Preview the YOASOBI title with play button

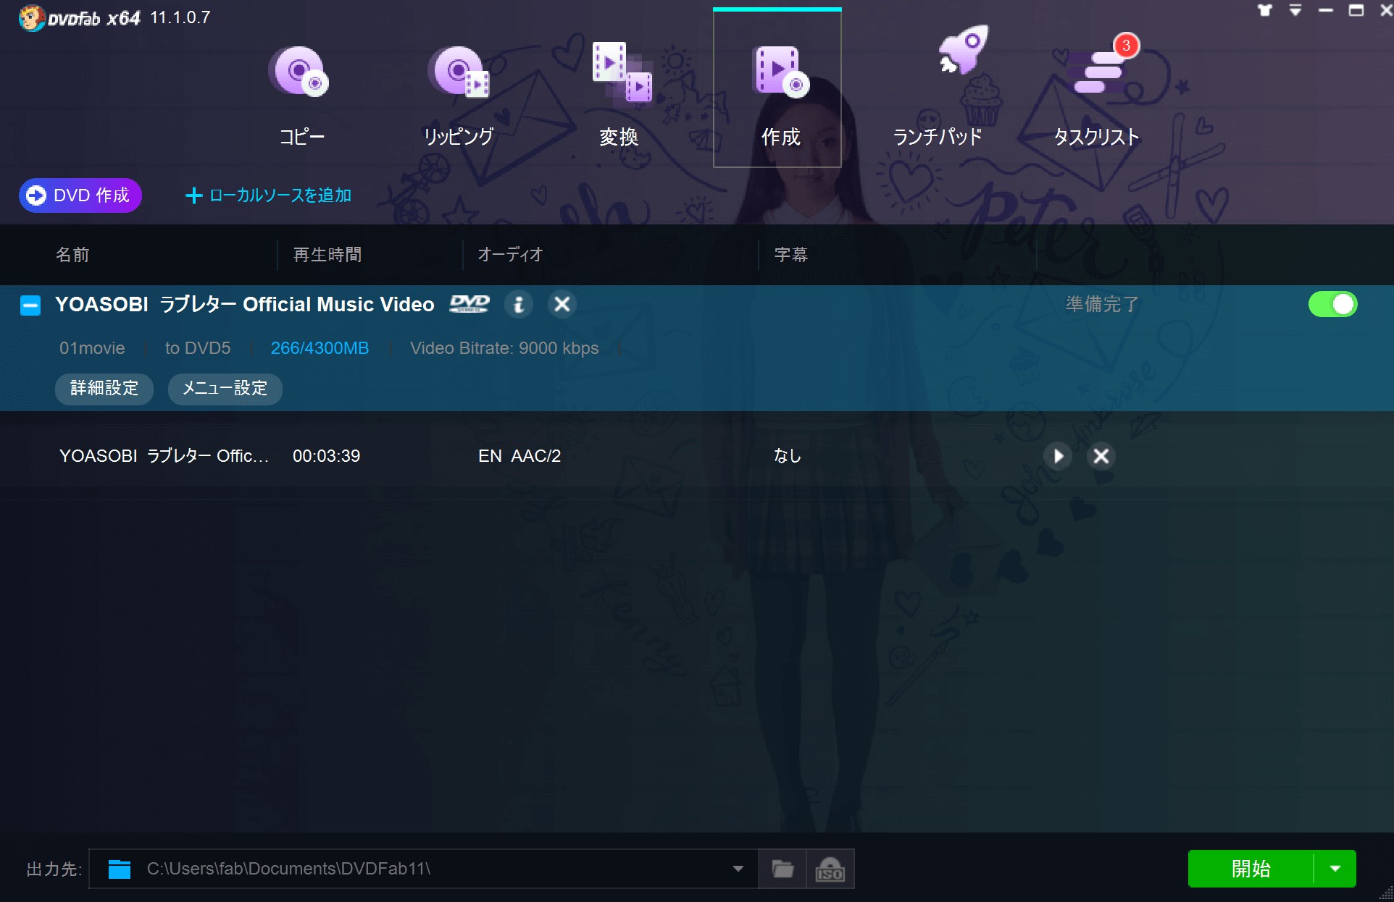point(1058,456)
